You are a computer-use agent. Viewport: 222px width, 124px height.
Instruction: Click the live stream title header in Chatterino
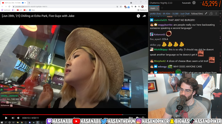(170, 14)
